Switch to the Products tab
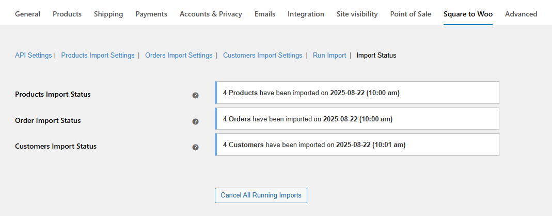Viewport: 552px width, 216px height. 67,14
